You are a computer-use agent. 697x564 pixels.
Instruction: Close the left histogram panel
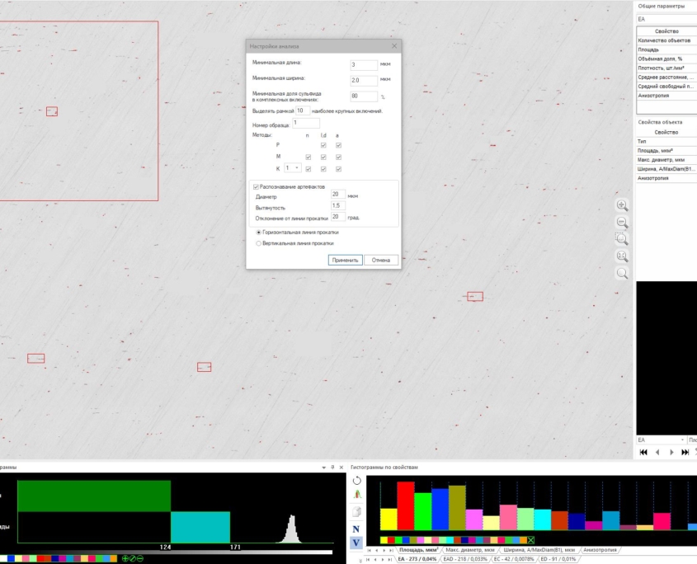pos(341,467)
